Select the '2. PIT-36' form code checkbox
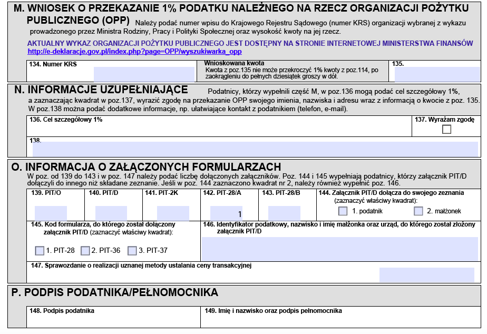The height and width of the screenshot is (334, 487). click(85, 250)
